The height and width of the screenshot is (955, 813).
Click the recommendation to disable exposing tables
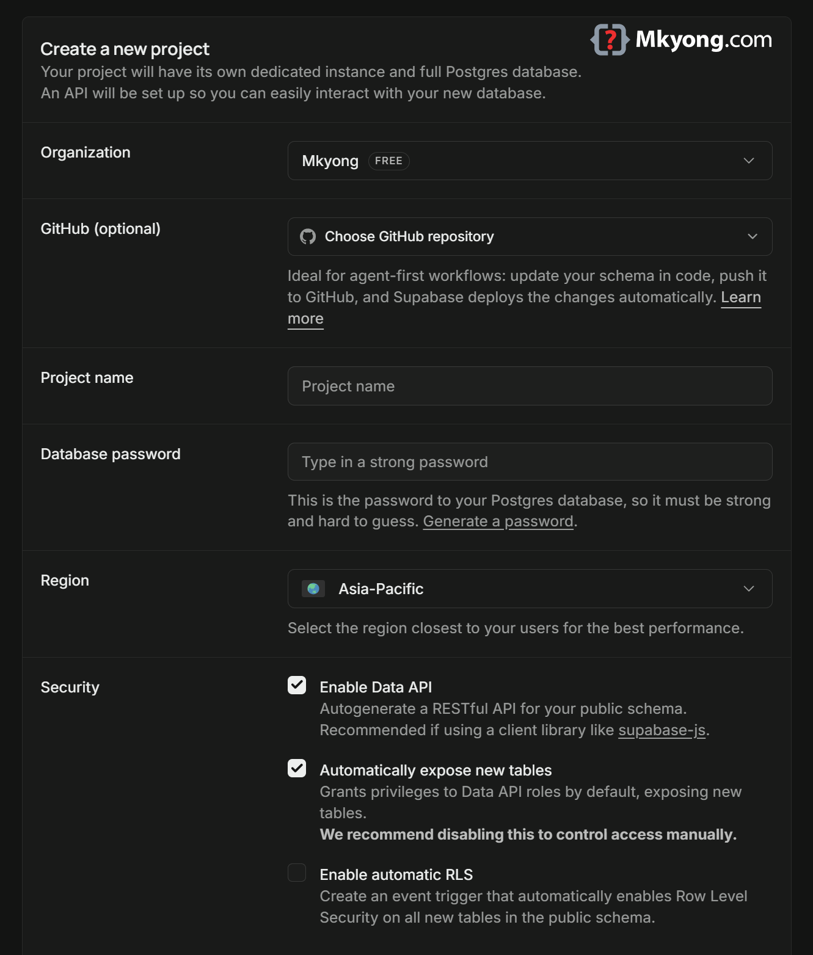(528, 835)
